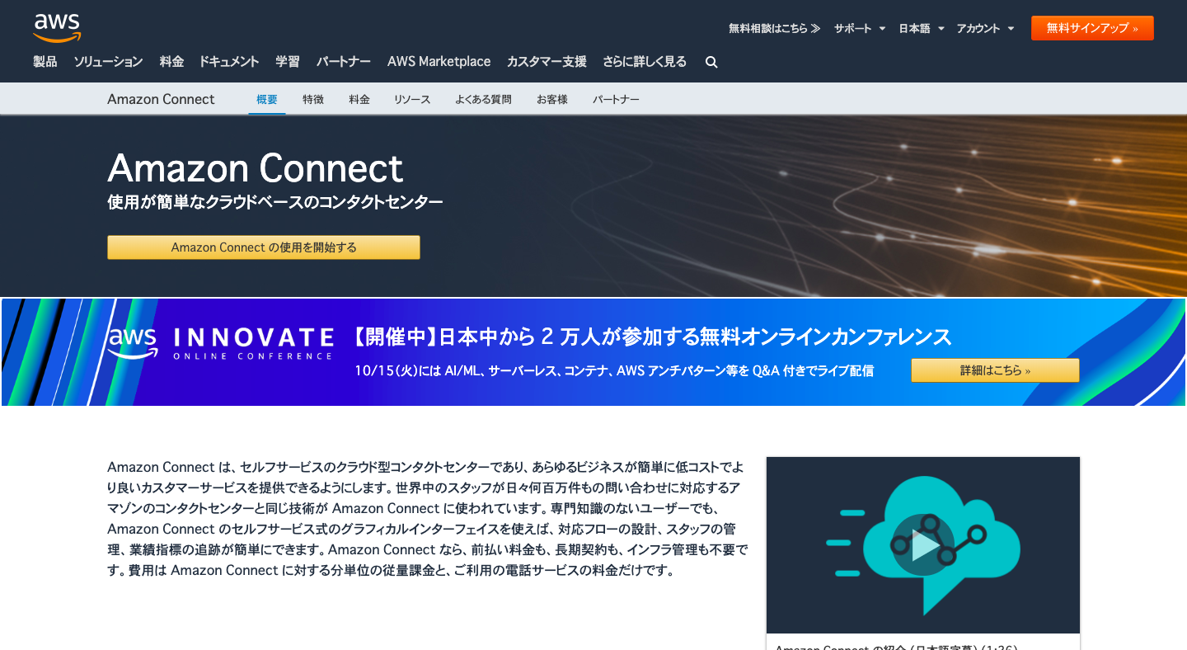Open the search magnifier icon

[x=711, y=62]
